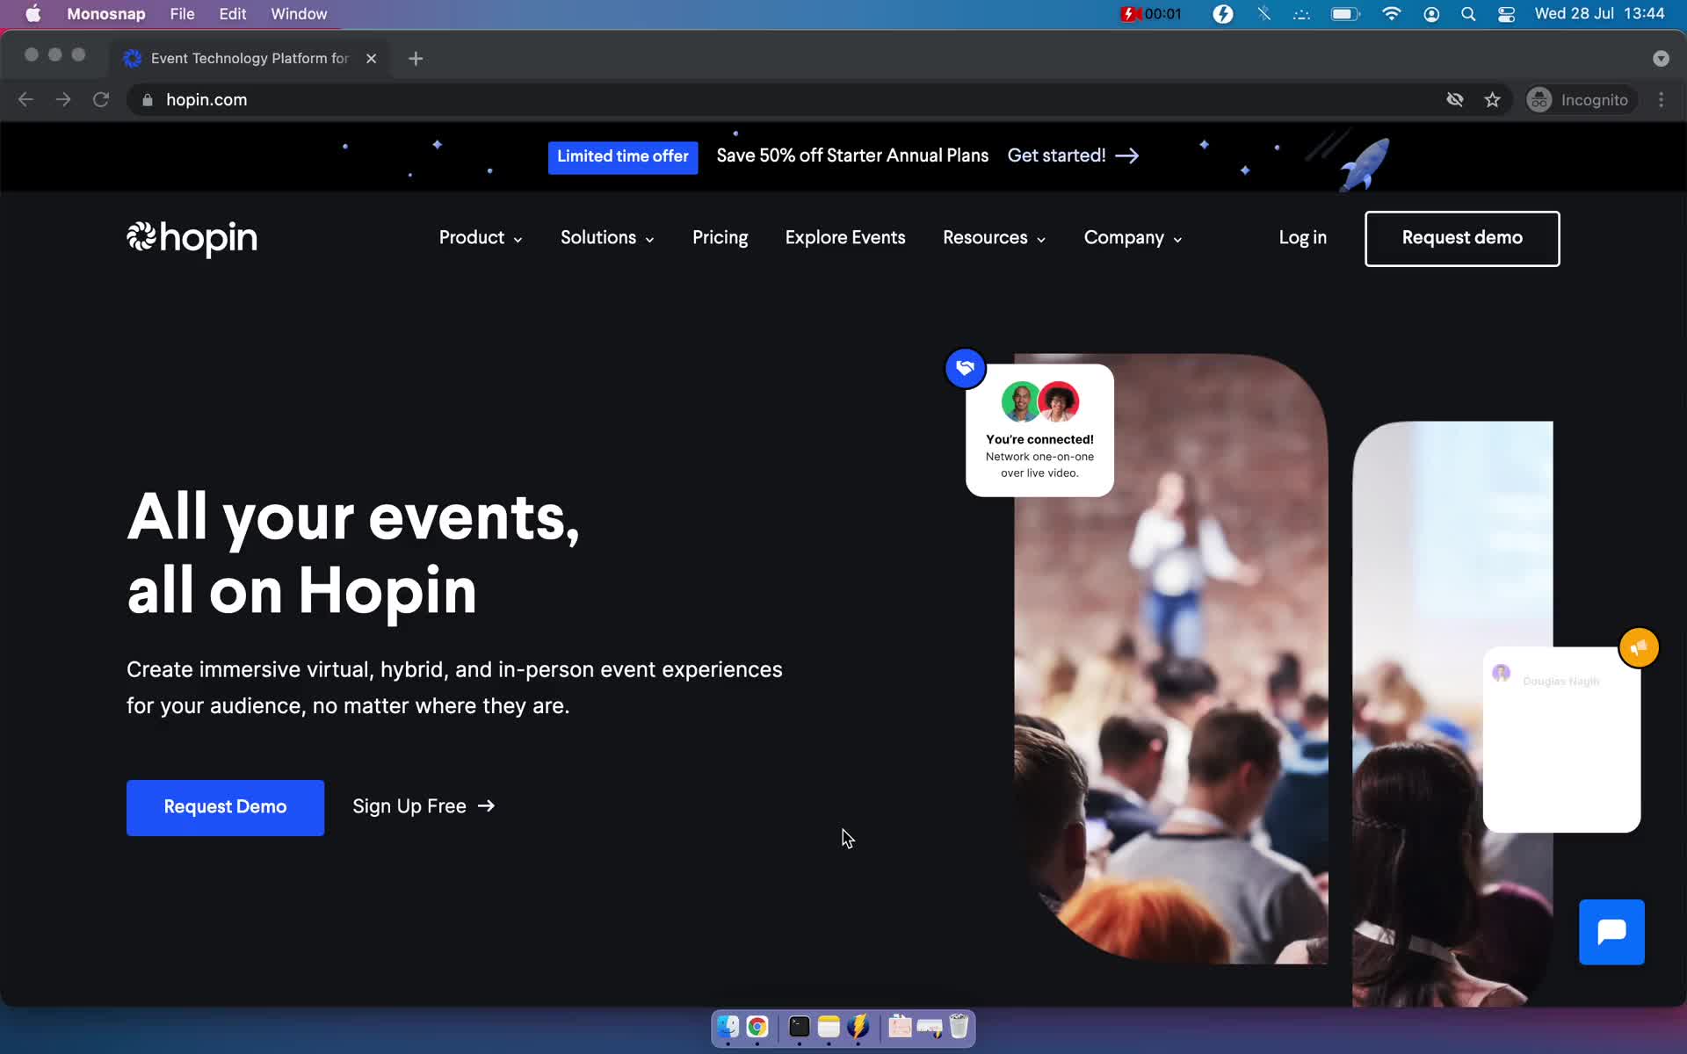Image resolution: width=1687 pixels, height=1054 pixels.
Task: Expand the Product dropdown menu
Action: tap(481, 238)
